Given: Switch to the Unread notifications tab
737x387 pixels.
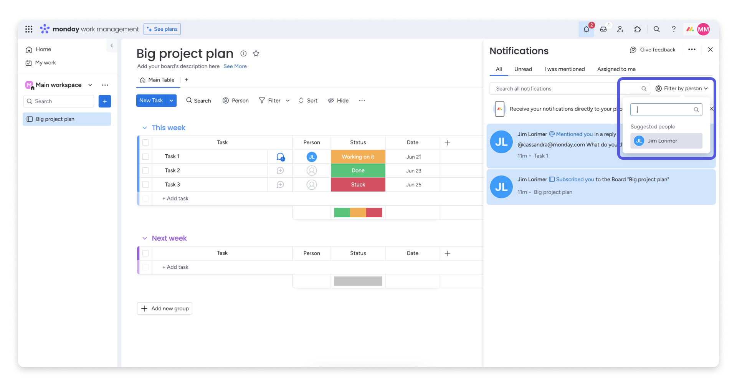Looking at the screenshot, I should 523,69.
